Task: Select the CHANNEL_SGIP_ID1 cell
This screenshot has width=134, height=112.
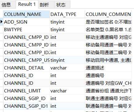Action: click(x=26, y=106)
